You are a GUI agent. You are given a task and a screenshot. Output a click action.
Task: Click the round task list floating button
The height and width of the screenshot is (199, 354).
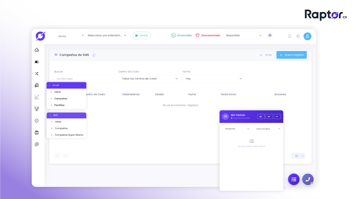point(294,179)
